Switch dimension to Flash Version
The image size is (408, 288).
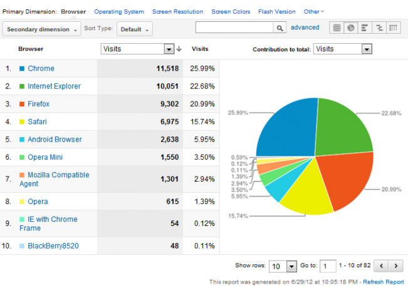coord(277,12)
